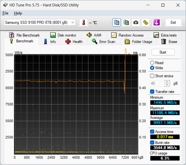Open the Health tab red cross icon
186x165 pixels.
point(68,42)
